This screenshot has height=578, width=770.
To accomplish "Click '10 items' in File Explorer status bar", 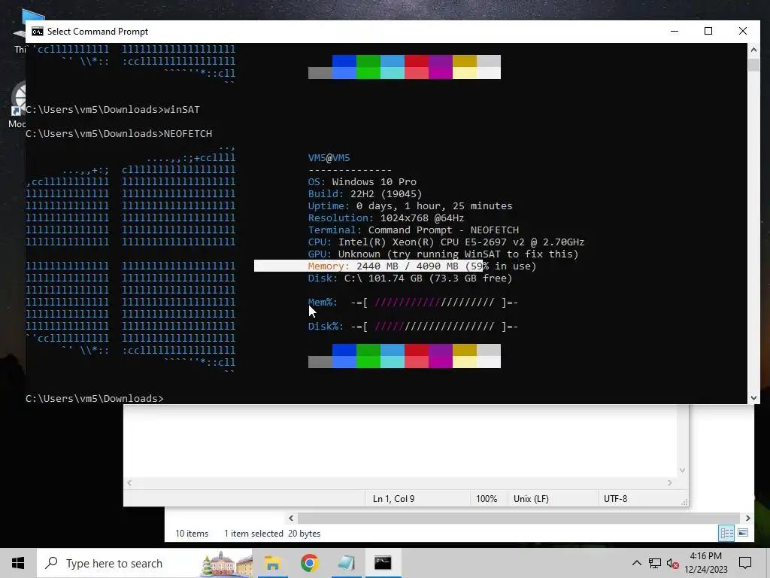I will [192, 534].
